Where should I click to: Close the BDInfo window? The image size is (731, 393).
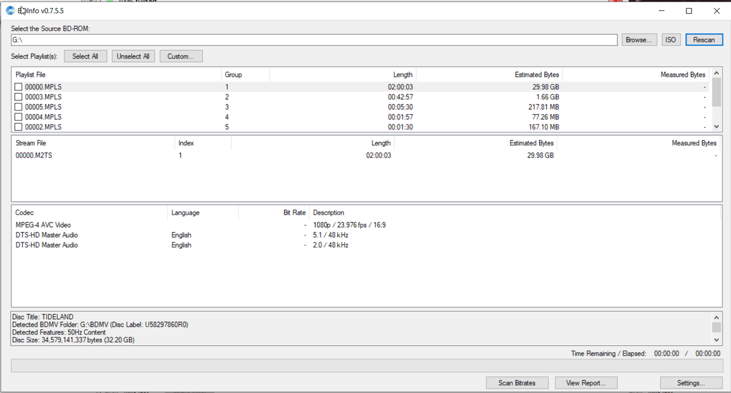[x=717, y=10]
